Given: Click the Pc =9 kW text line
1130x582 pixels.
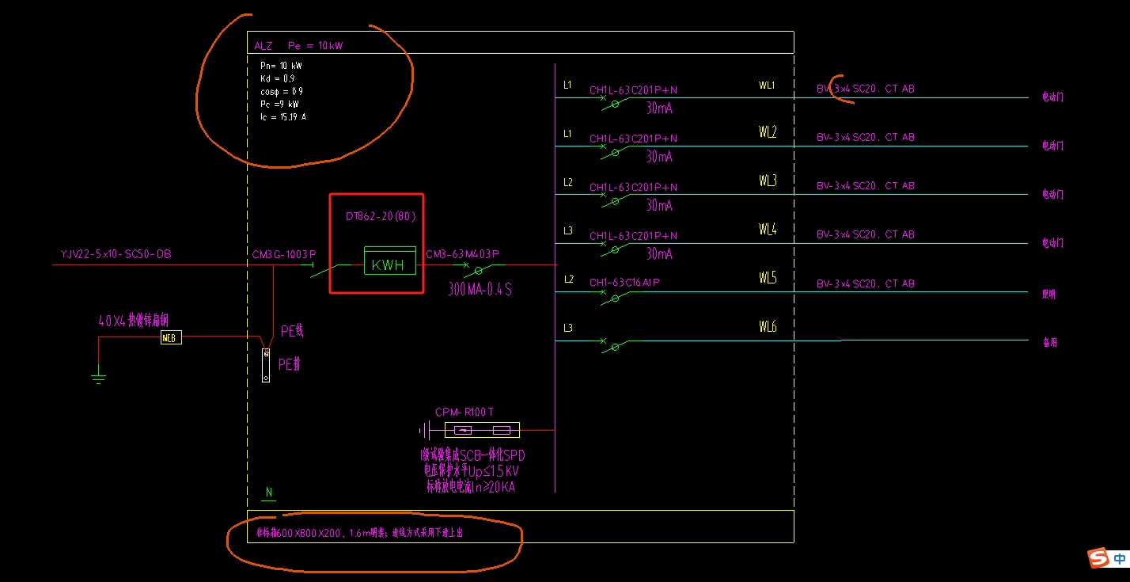Looking at the screenshot, I should coord(279,104).
